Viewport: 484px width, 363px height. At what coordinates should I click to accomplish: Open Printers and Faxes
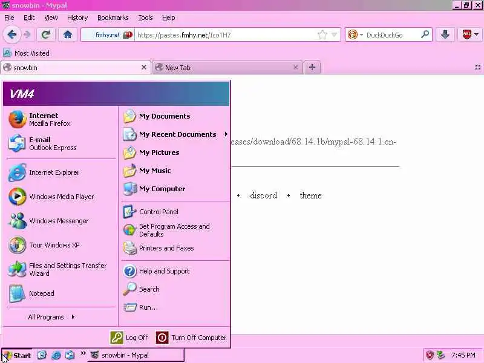coord(175,248)
